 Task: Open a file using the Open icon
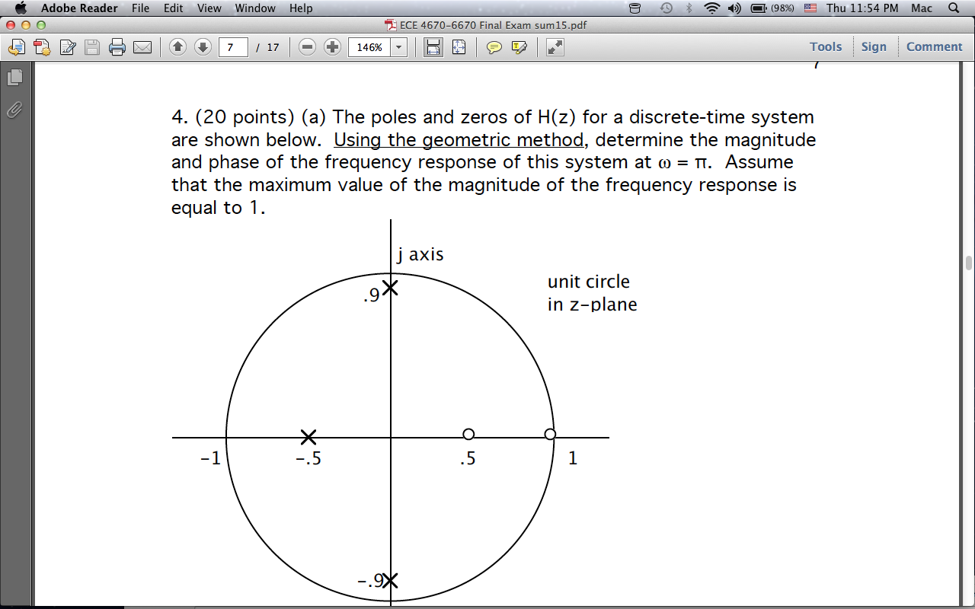(17, 46)
